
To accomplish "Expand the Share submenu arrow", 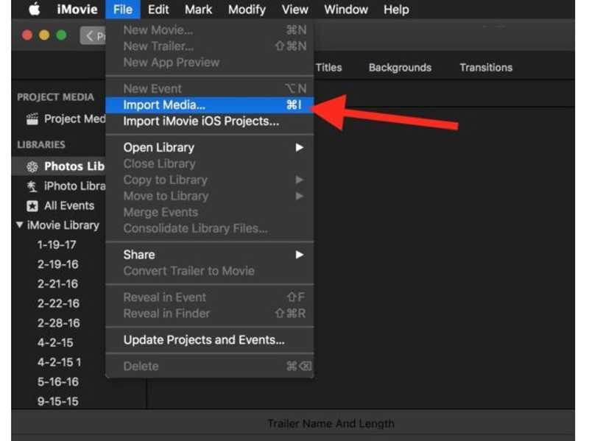I will [300, 255].
